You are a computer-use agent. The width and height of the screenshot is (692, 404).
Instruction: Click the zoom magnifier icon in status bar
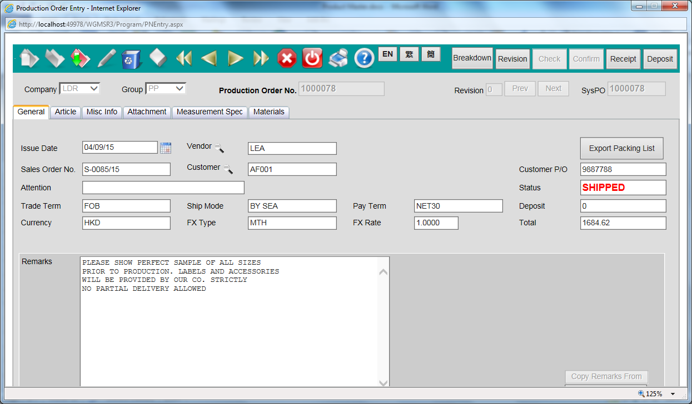641,393
